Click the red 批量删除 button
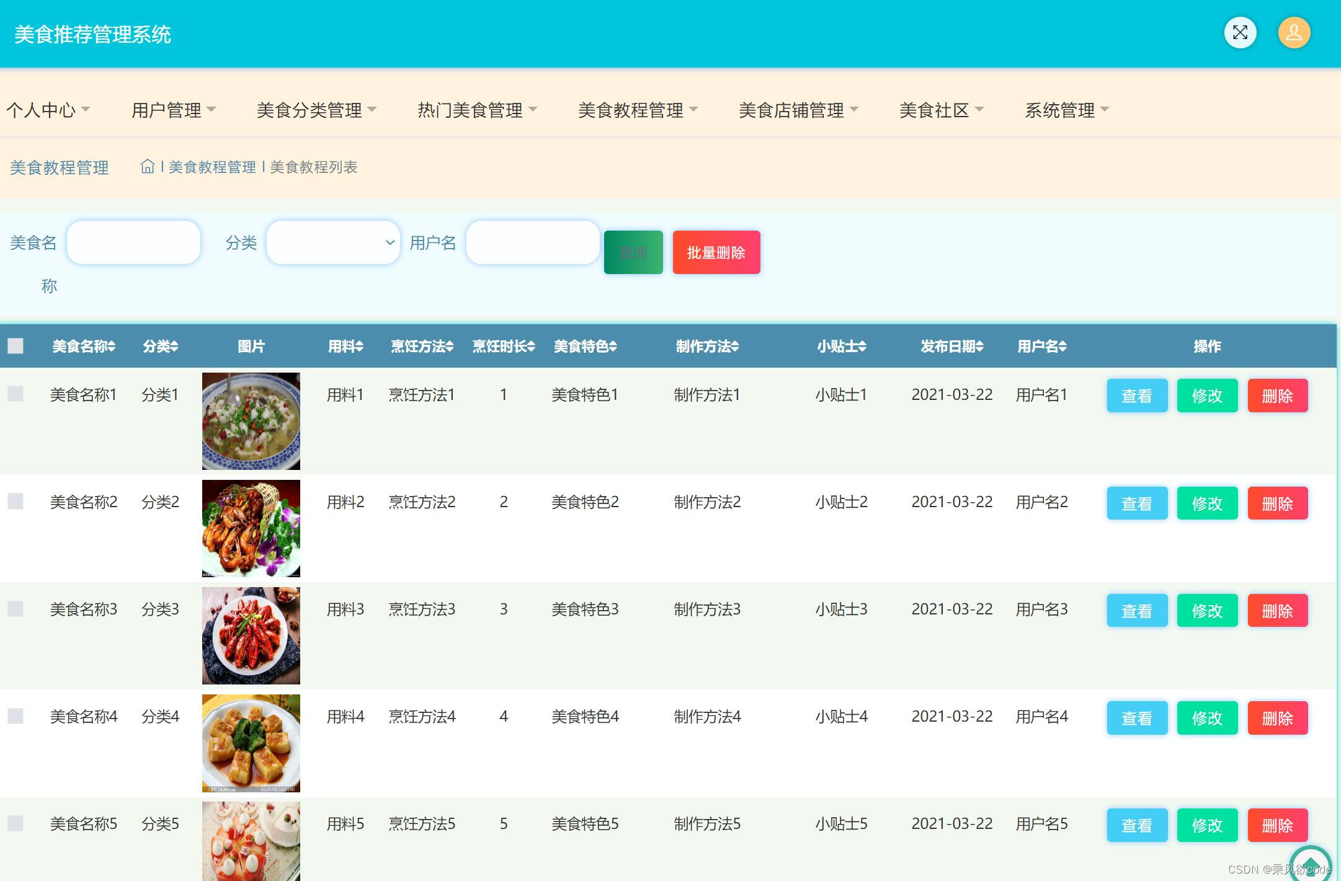Viewport: 1341px width, 881px height. [x=716, y=252]
